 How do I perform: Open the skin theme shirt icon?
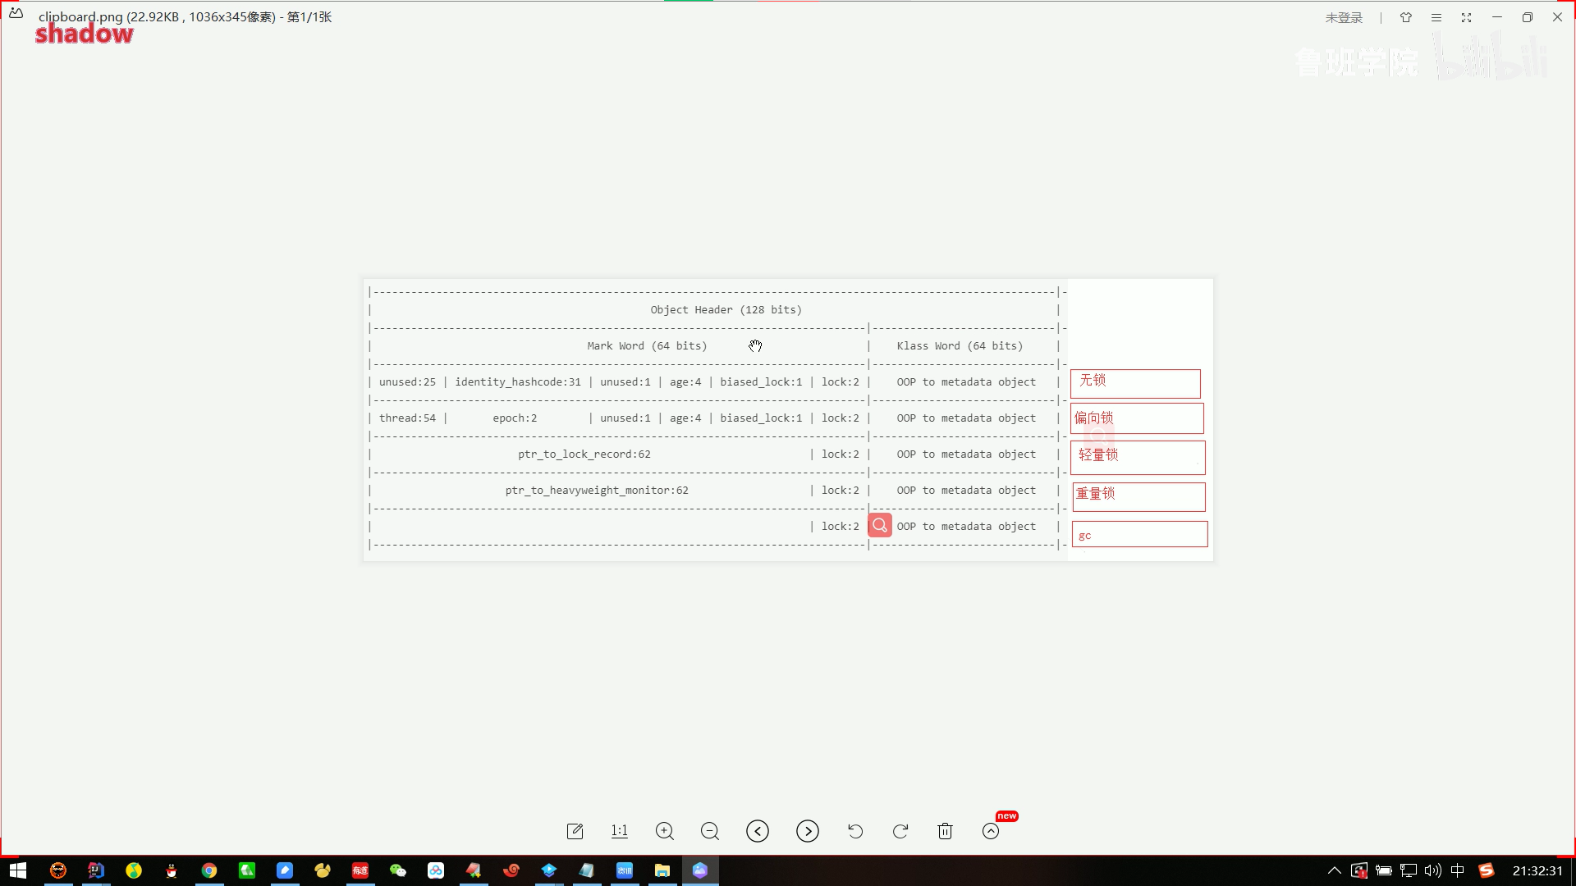click(1406, 17)
